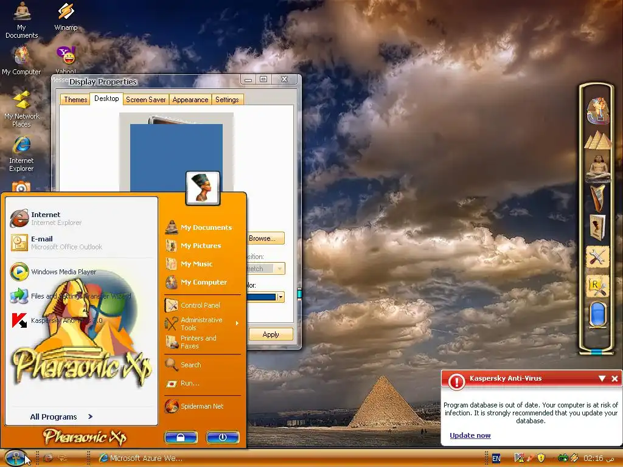This screenshot has width=623, height=467.
Task: Open Control Panel from Start menu
Action: pyautogui.click(x=203, y=305)
